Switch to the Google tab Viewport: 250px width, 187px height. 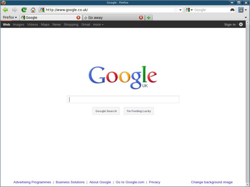pyautogui.click(x=51, y=18)
